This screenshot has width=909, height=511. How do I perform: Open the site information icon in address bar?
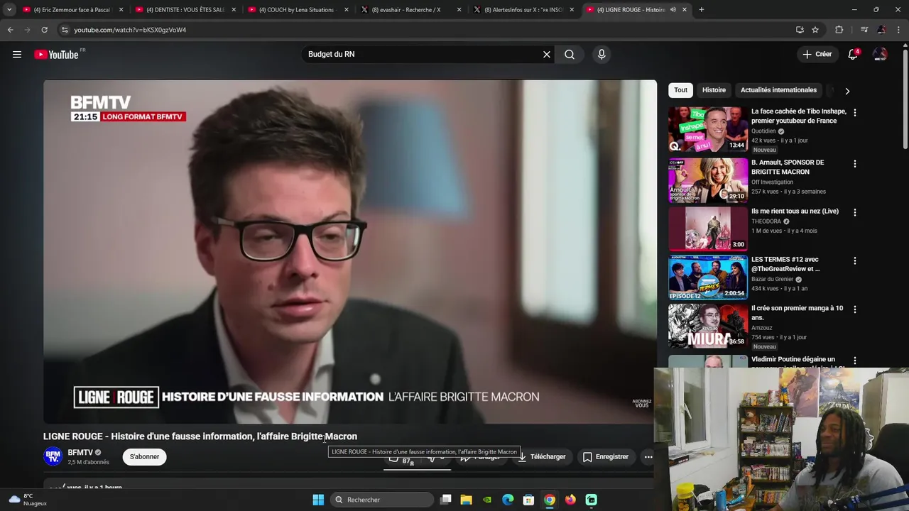coord(64,30)
